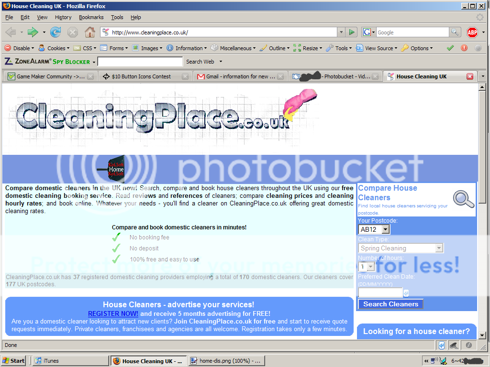Open iTunes from the taskbar
Screen dimensions: 490x367
coord(71,361)
